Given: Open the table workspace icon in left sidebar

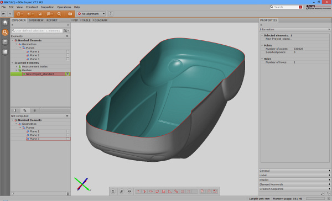Looking at the screenshot, I should point(5,42).
